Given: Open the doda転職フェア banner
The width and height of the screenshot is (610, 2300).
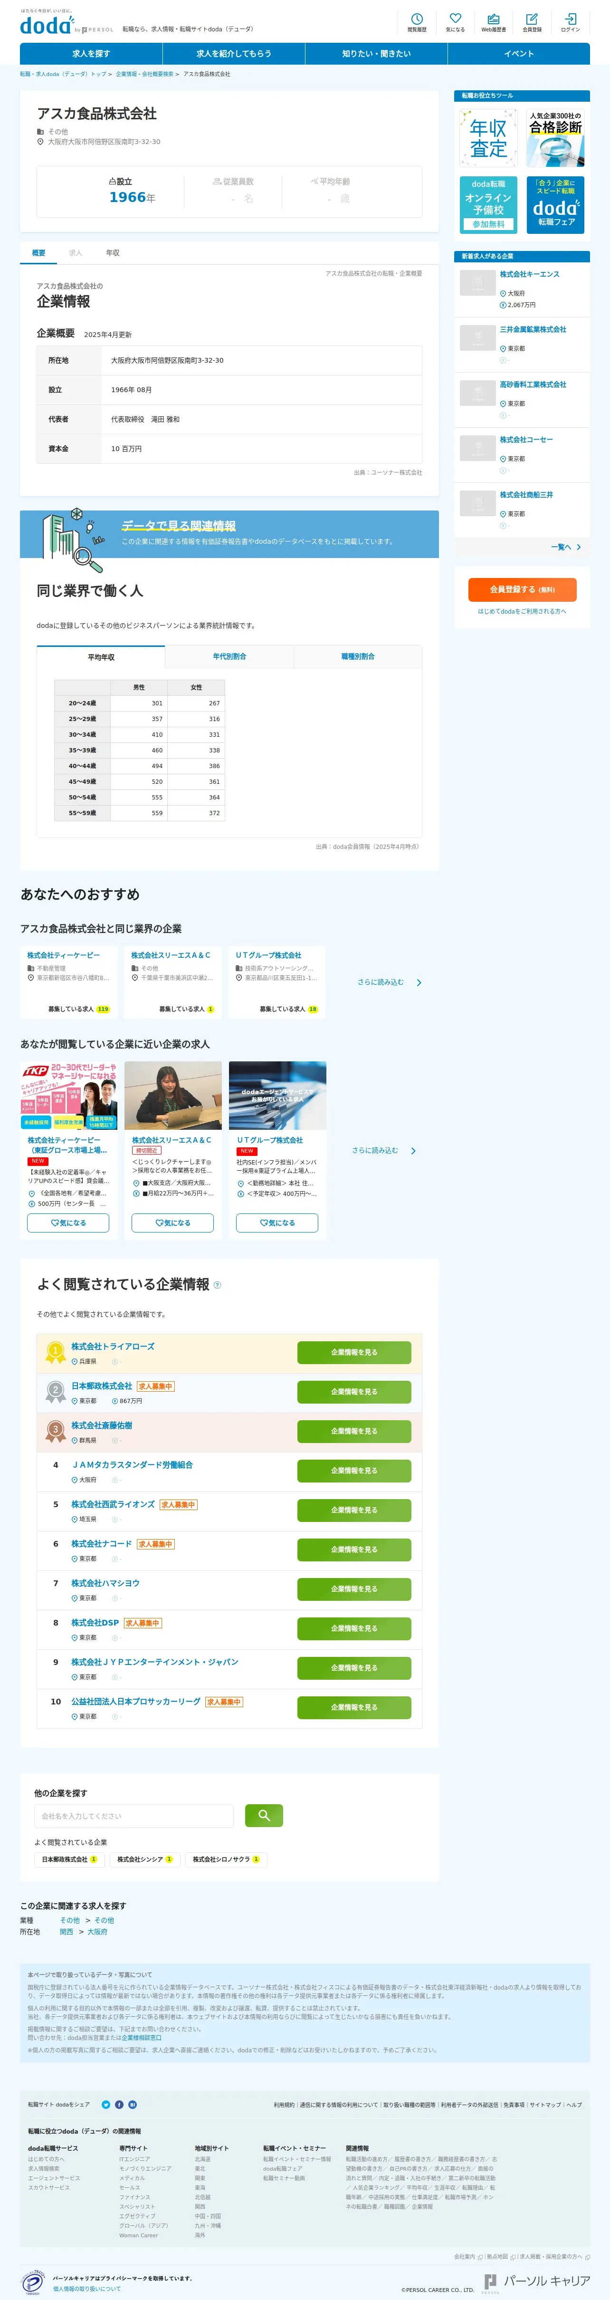Looking at the screenshot, I should coord(555,204).
